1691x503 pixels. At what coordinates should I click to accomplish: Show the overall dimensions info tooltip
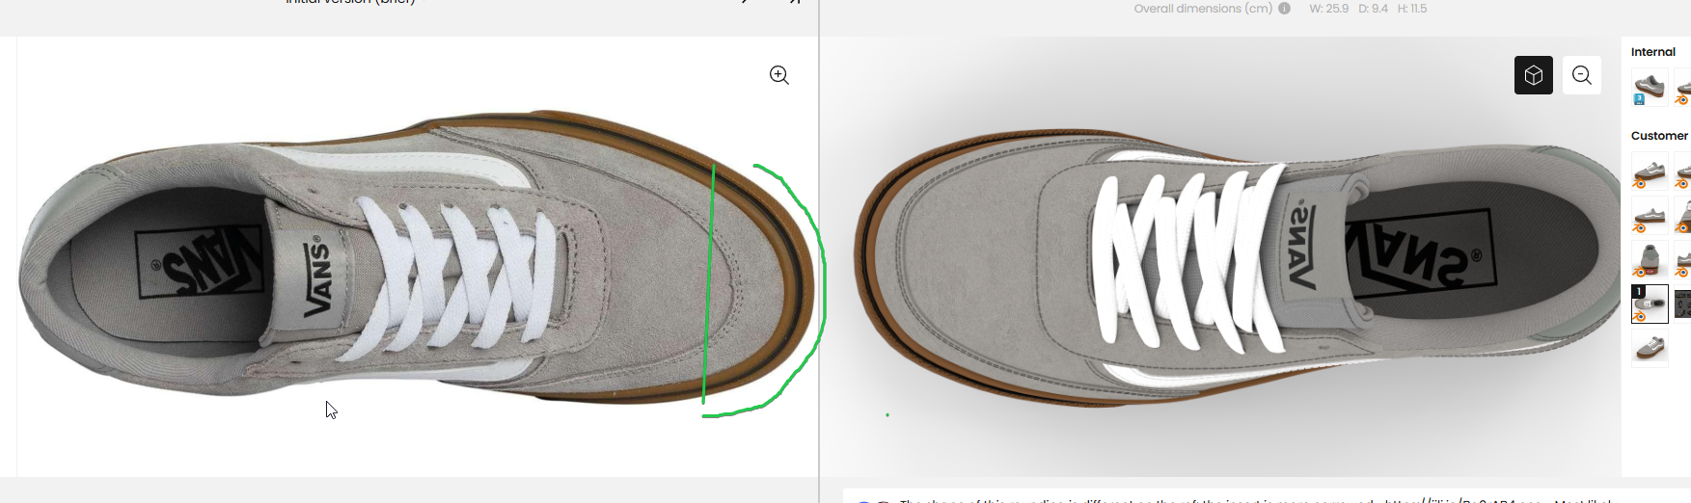[1284, 9]
